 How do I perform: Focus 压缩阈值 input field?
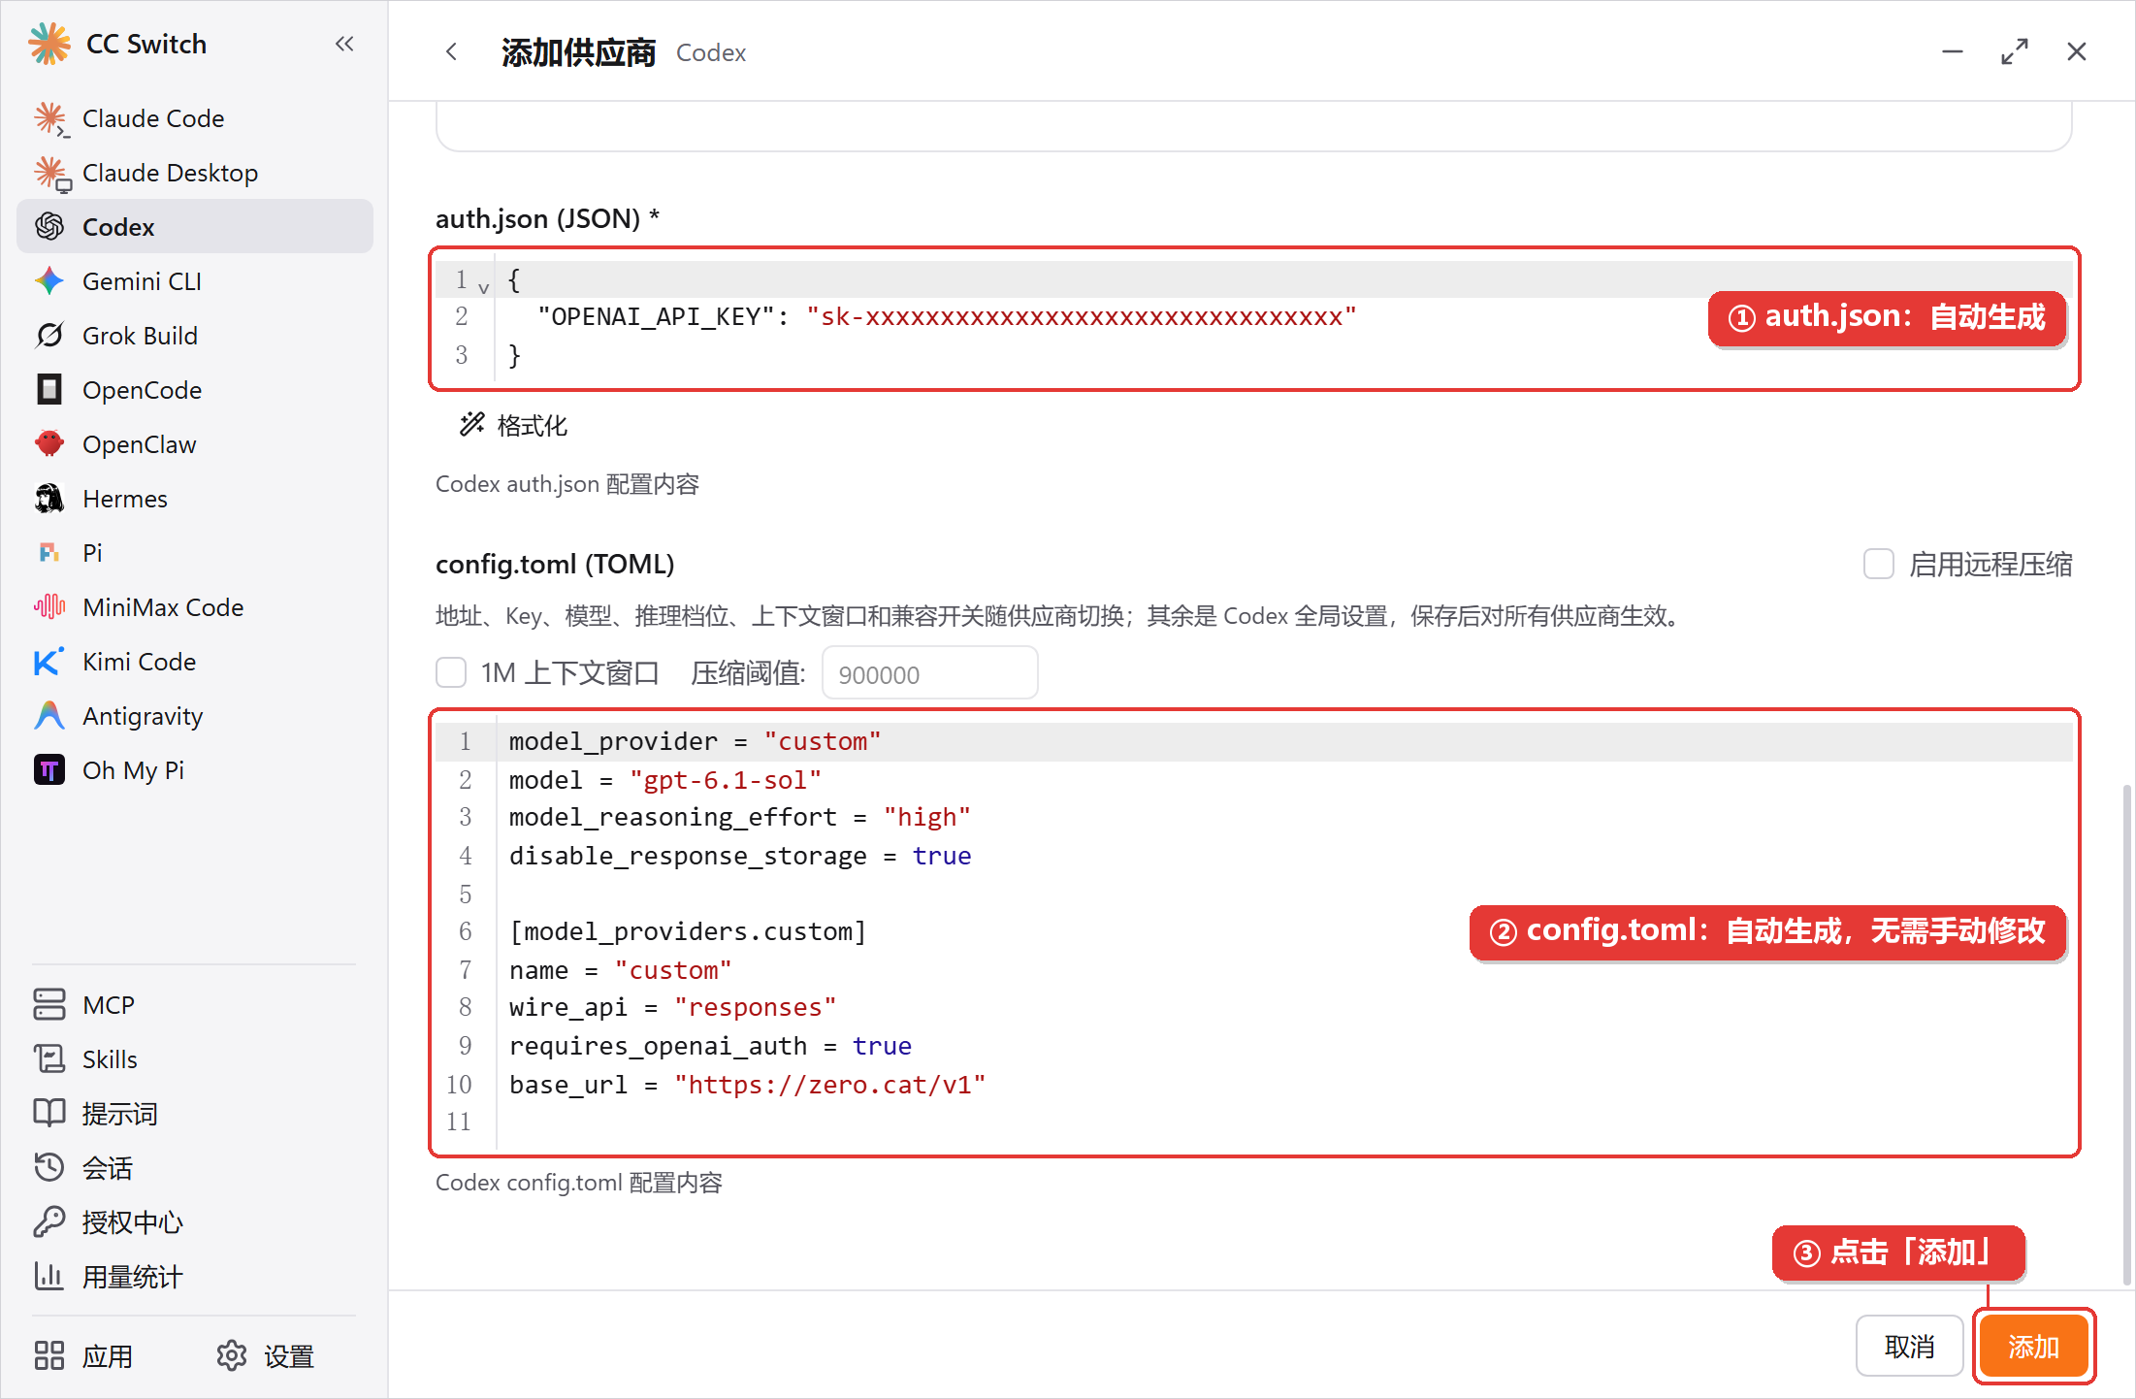929,673
